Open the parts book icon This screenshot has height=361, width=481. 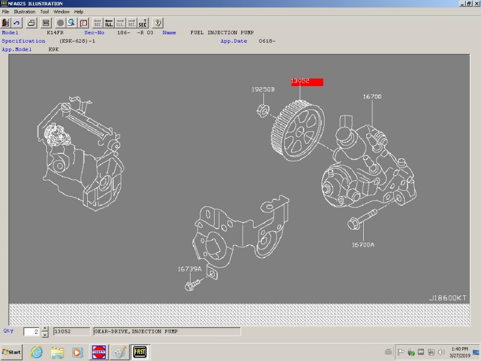(84, 23)
